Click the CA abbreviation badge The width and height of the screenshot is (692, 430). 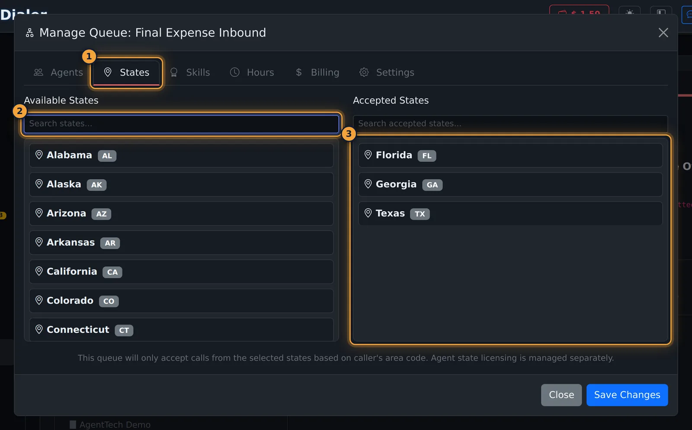coord(112,272)
